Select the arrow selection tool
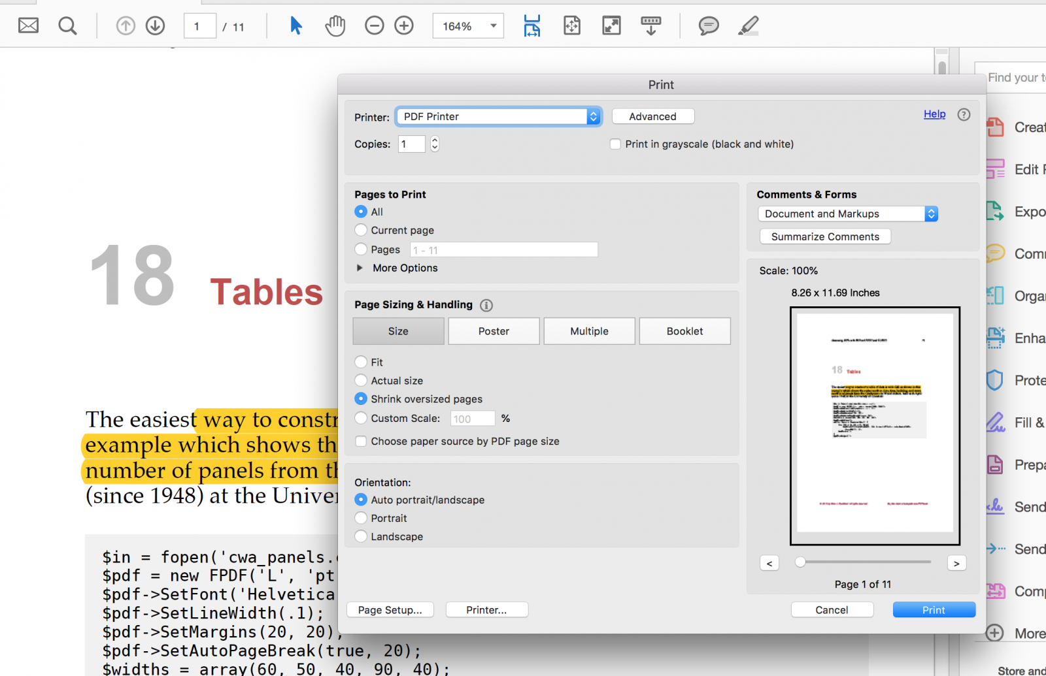Image resolution: width=1046 pixels, height=676 pixels. [x=296, y=26]
